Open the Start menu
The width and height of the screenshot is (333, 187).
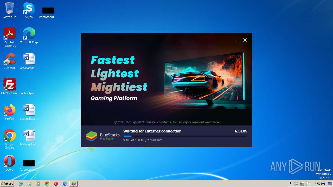(7, 184)
